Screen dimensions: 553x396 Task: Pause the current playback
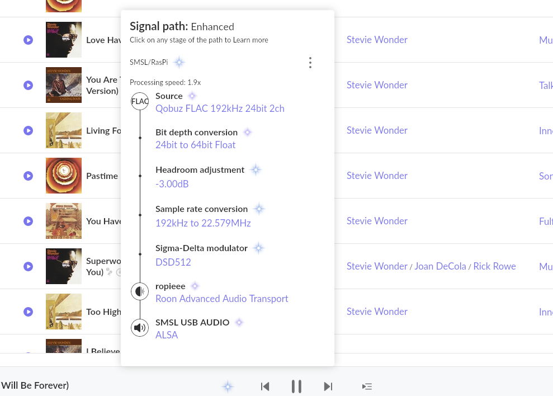tap(296, 386)
